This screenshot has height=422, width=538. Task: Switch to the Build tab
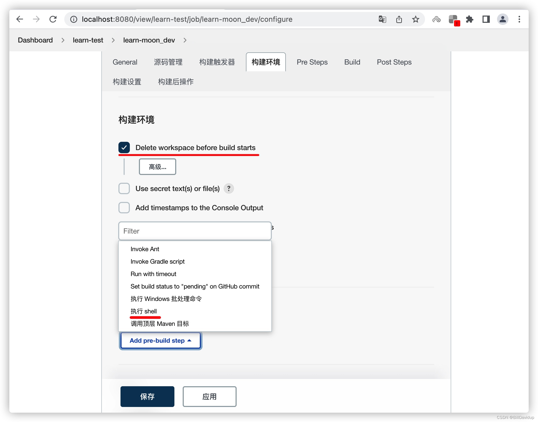click(x=352, y=62)
